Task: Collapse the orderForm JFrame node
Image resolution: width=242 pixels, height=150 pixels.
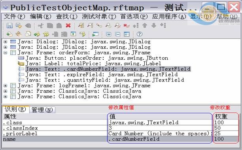Action: pyautogui.click(x=6, y=53)
